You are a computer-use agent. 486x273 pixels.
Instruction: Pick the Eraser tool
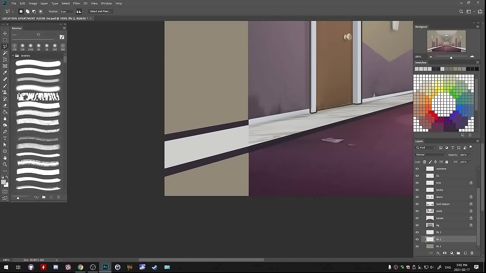tap(5, 105)
